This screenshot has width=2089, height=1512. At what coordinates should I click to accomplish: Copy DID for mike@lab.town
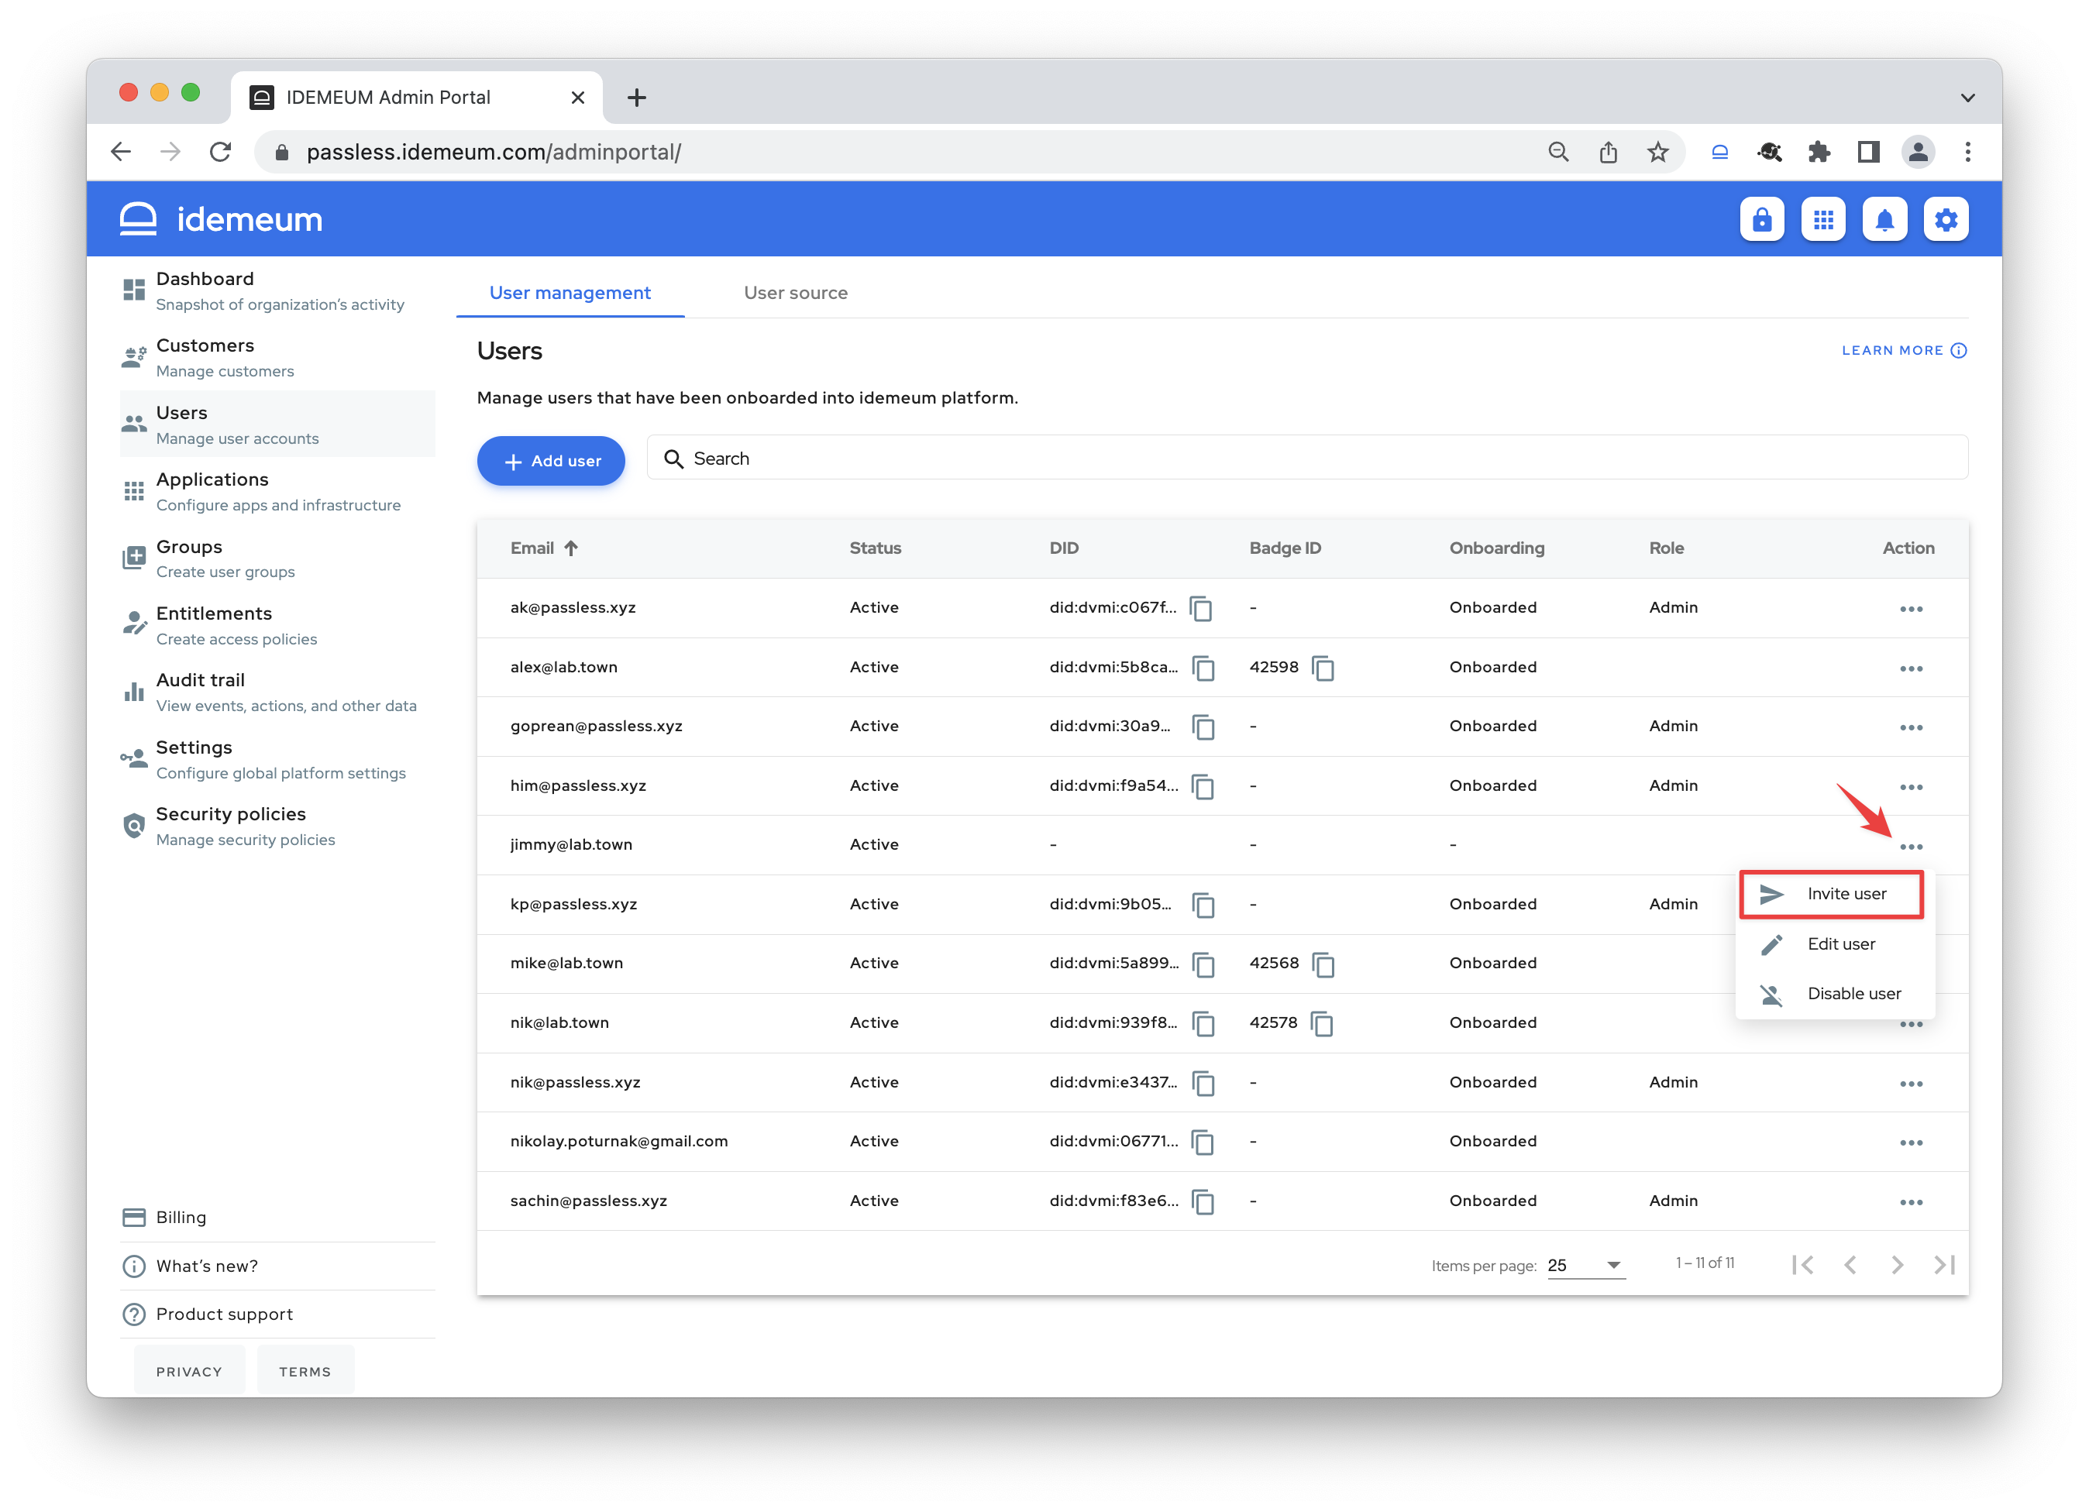pos(1203,964)
